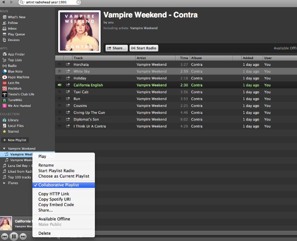The image size is (297, 241).
Task: Star the Taxi Cab track
Action: [59, 92]
